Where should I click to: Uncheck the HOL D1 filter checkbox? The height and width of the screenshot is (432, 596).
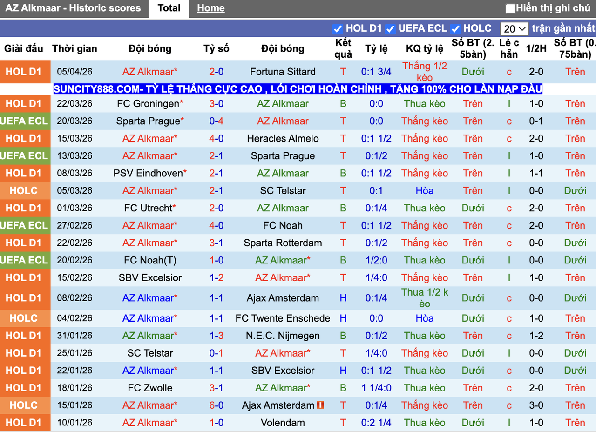point(337,28)
